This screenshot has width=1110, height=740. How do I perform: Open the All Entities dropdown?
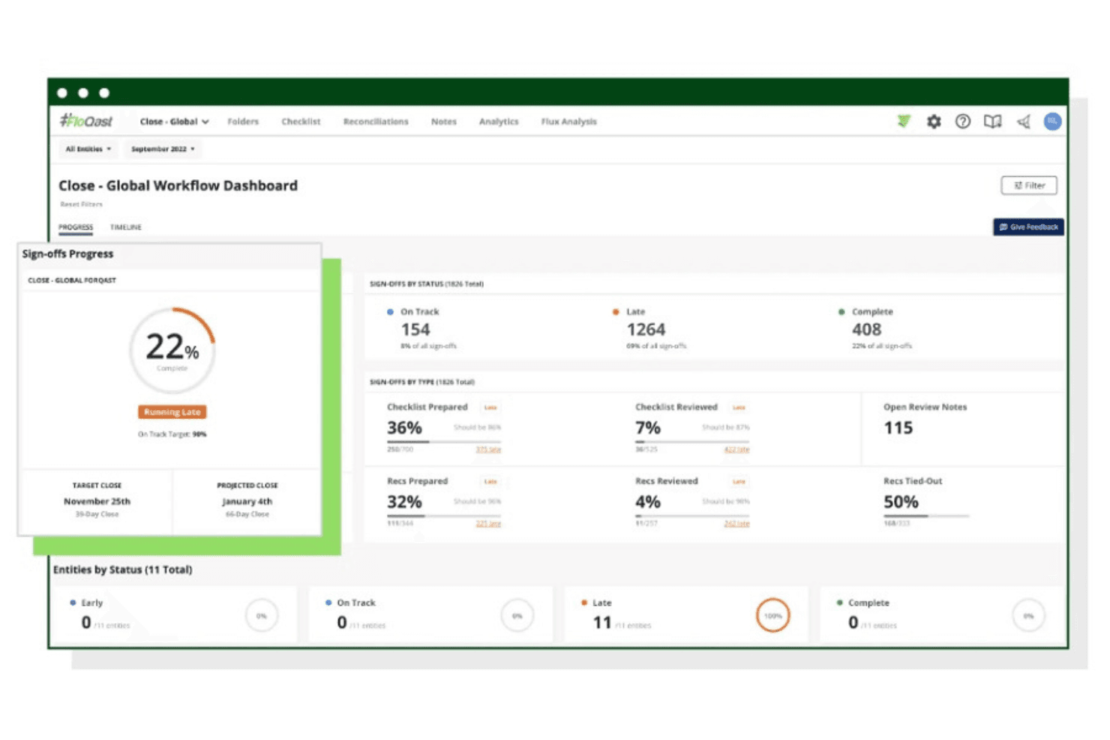pos(88,149)
